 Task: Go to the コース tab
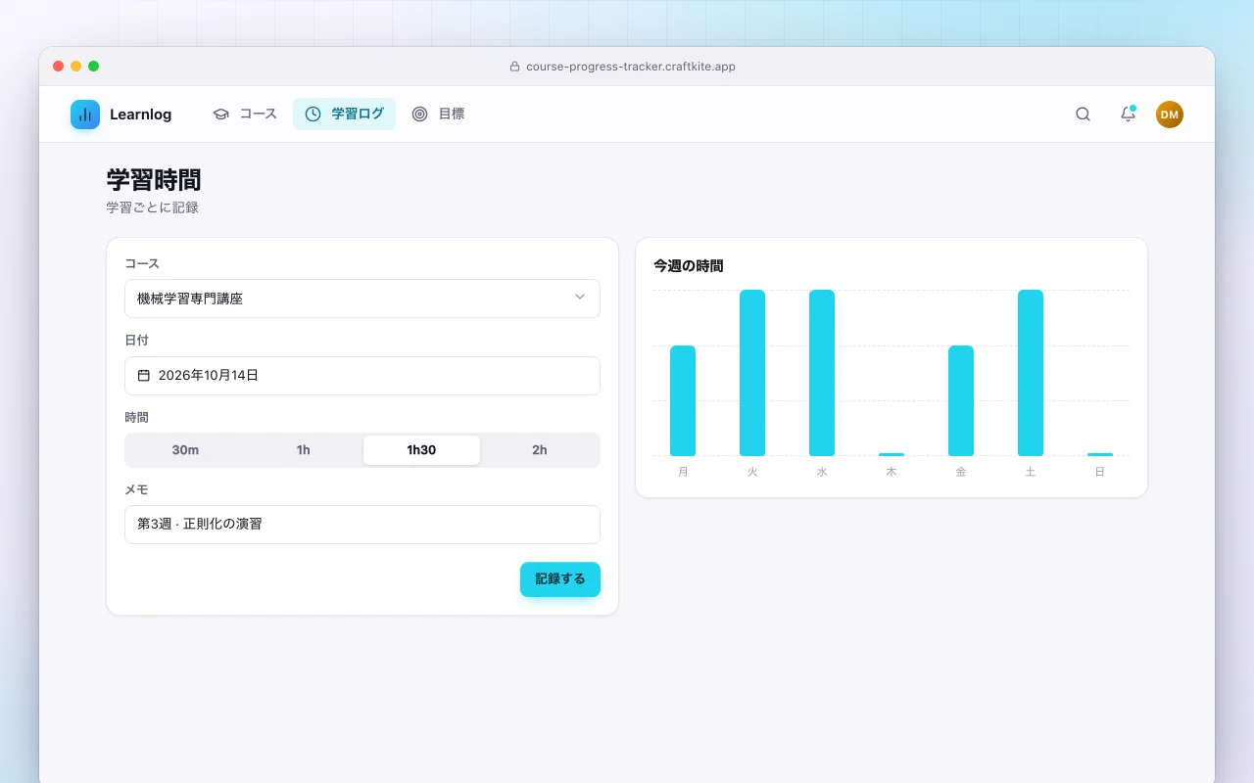coord(245,115)
